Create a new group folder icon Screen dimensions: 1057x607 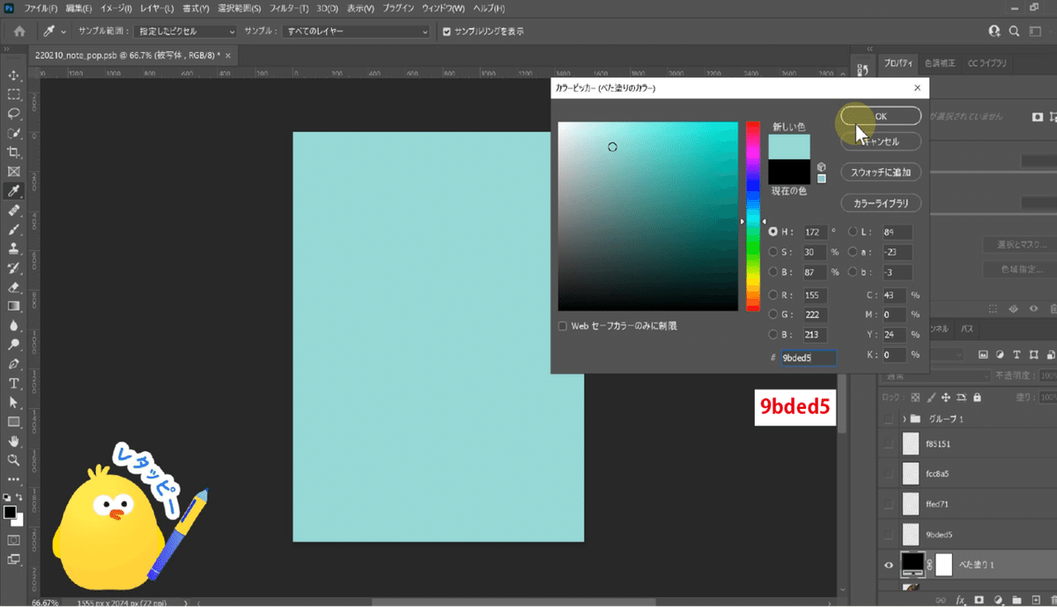coord(1015,600)
